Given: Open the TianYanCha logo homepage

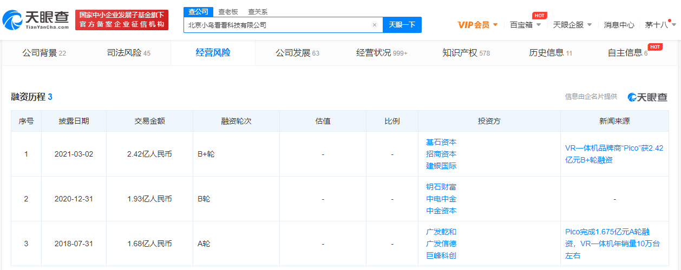Looking at the screenshot, I should 36,20.
